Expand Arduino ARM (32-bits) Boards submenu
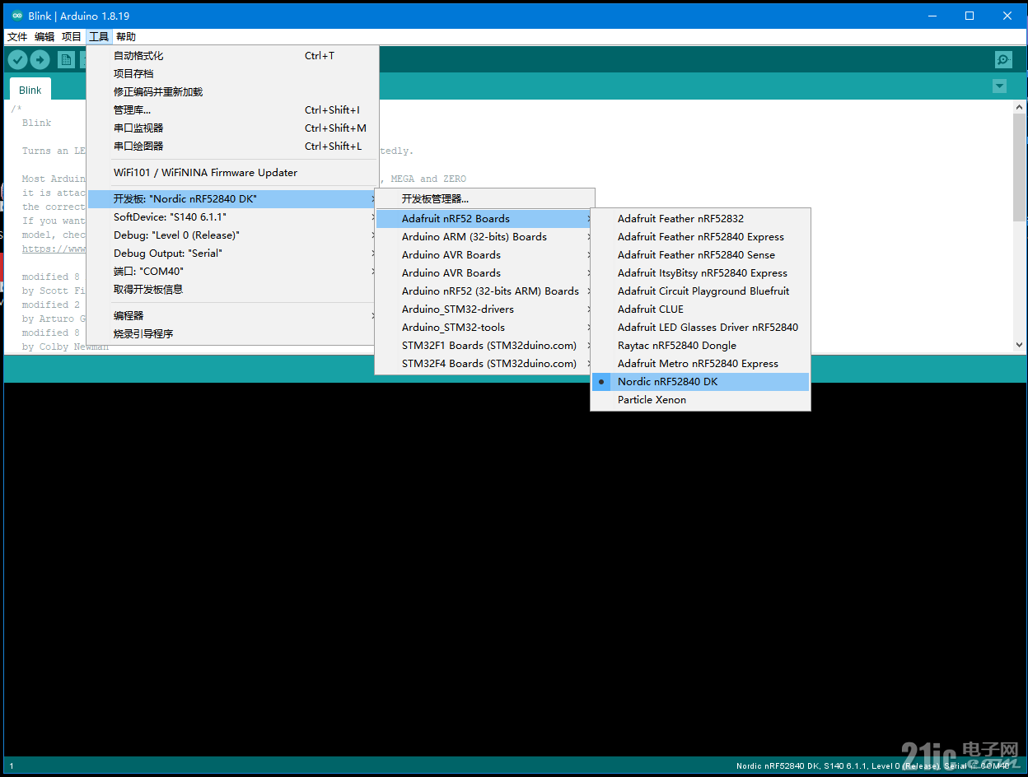Image resolution: width=1028 pixels, height=777 pixels. [484, 237]
